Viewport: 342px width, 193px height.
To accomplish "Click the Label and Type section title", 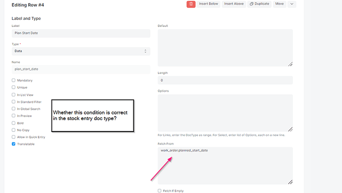I will pos(26,18).
